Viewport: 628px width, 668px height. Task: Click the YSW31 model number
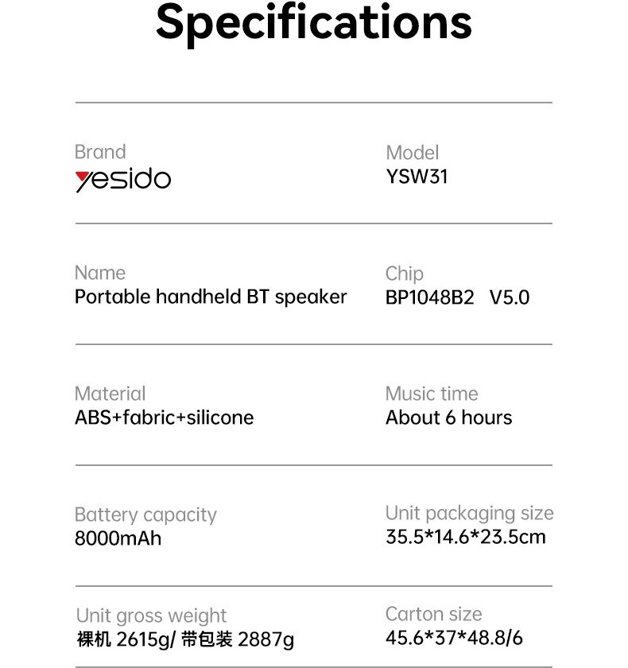[x=417, y=177]
